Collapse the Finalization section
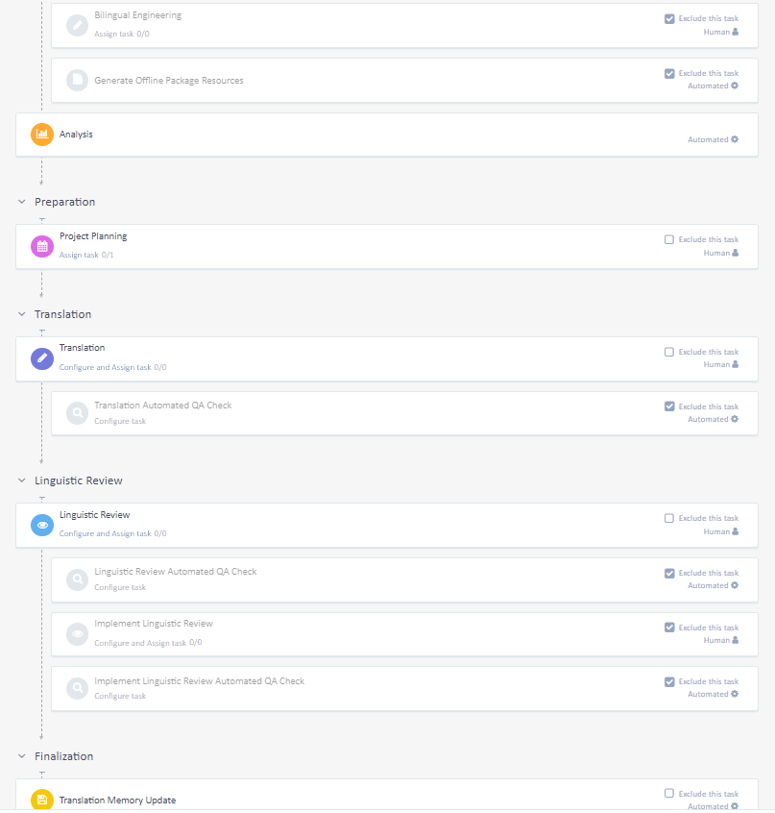Viewport: 775px width, 813px height. [x=22, y=756]
